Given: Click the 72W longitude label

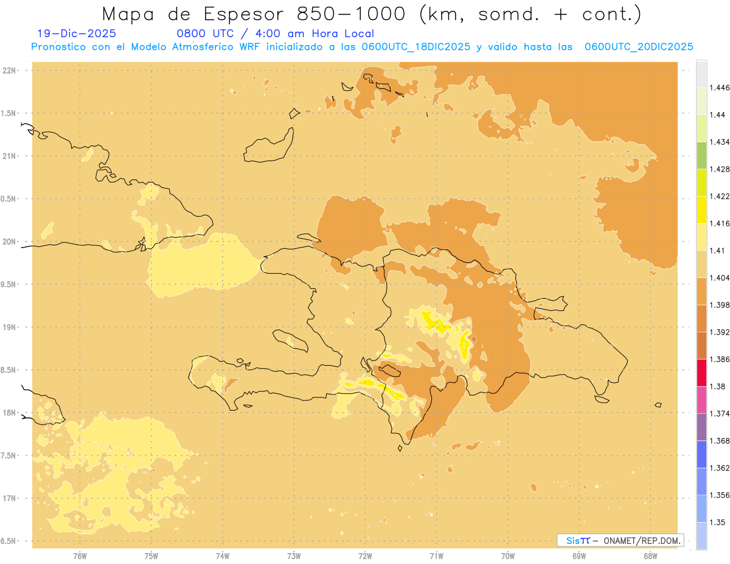Looking at the screenshot, I should [x=365, y=556].
